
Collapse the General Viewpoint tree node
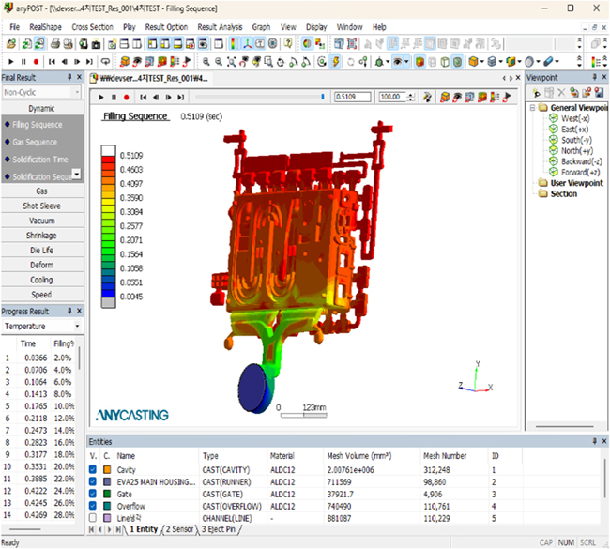click(x=532, y=108)
